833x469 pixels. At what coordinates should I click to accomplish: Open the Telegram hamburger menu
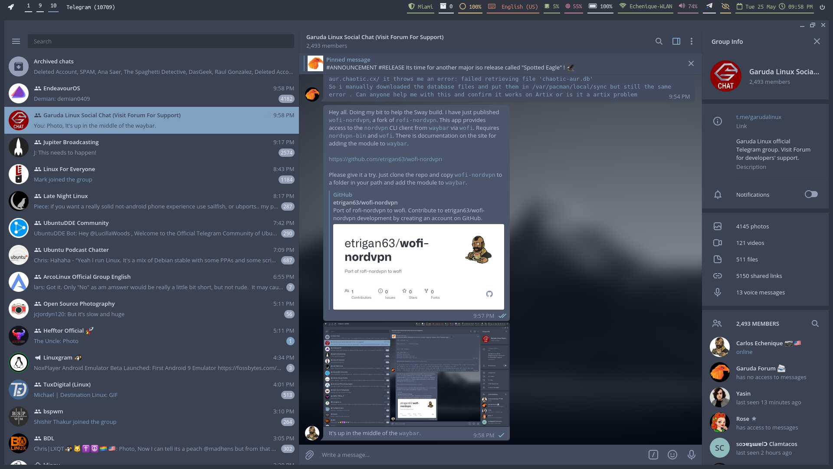(x=16, y=41)
